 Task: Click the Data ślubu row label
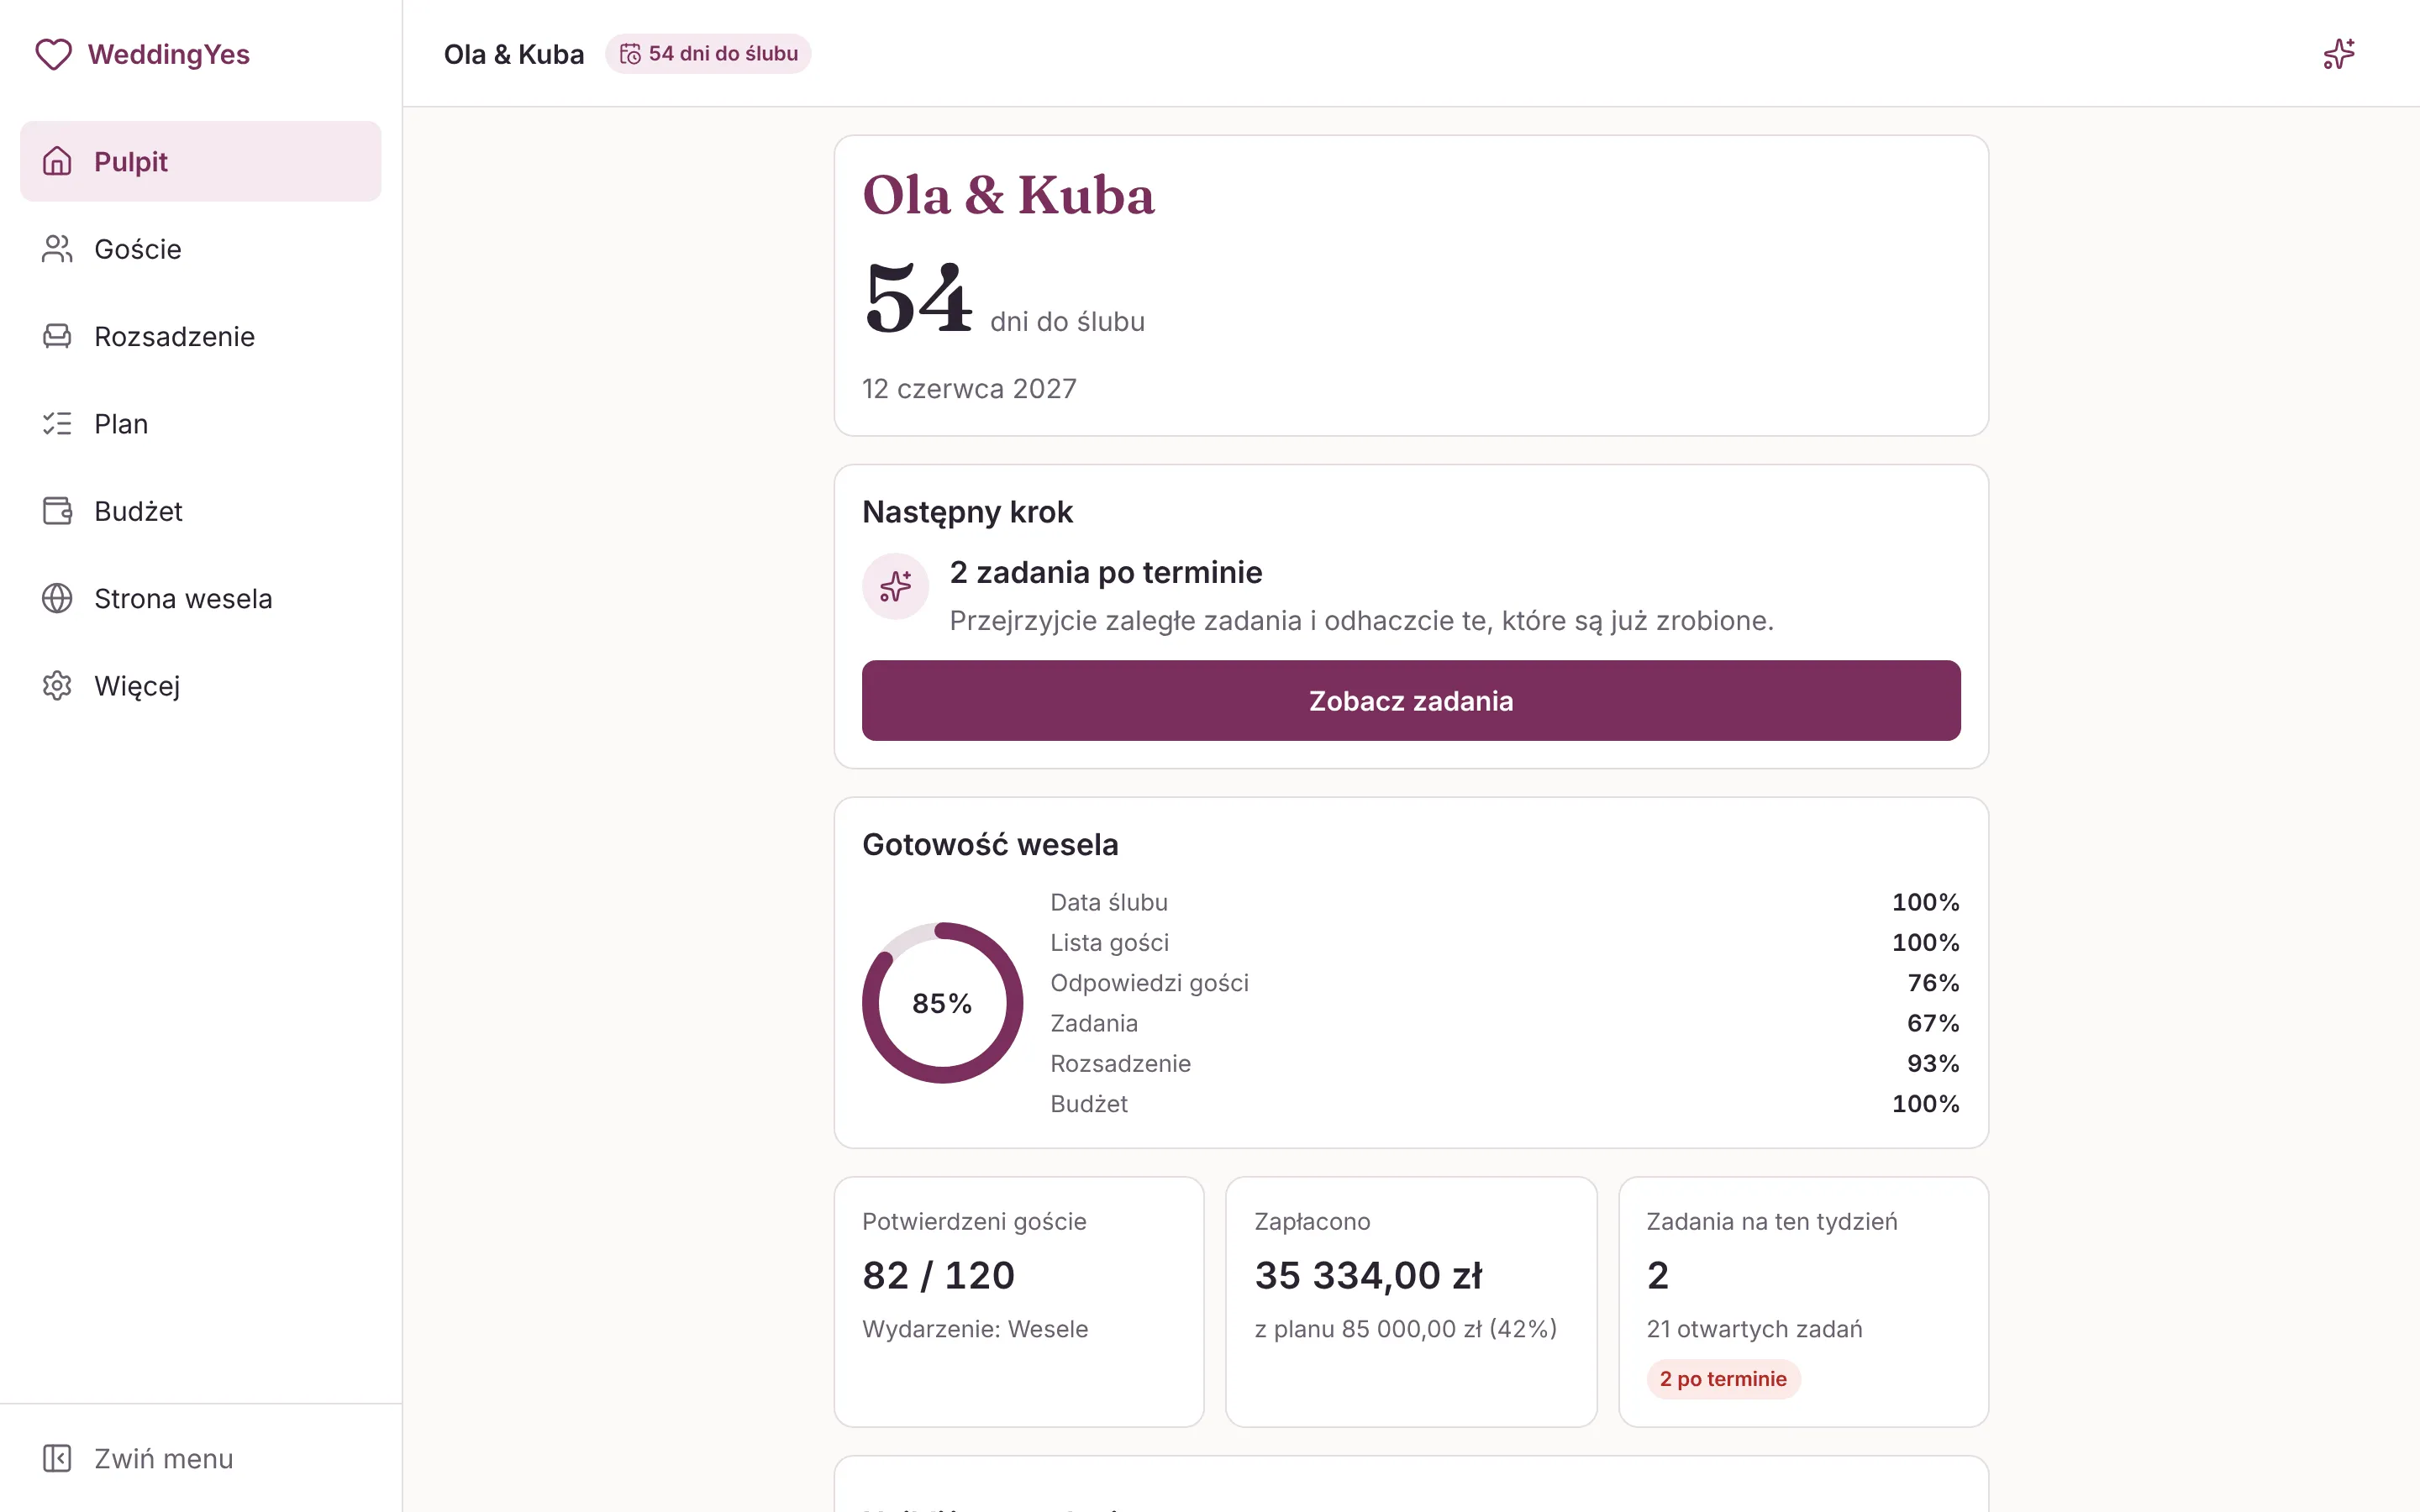coord(1109,902)
